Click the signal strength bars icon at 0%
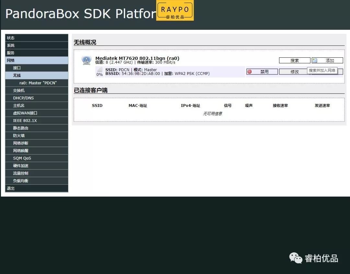The height and width of the screenshot is (274, 350). pos(99,69)
